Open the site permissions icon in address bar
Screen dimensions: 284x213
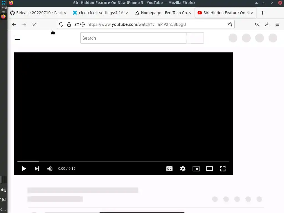[77, 24]
